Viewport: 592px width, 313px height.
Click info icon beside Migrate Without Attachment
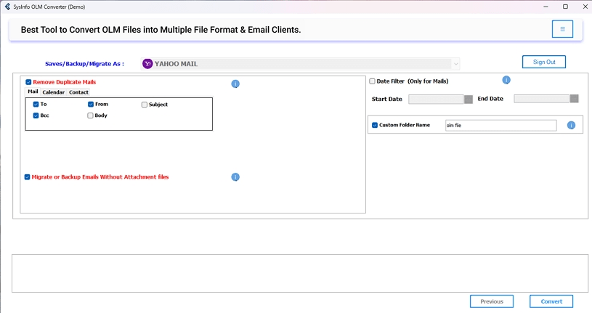coord(235,177)
